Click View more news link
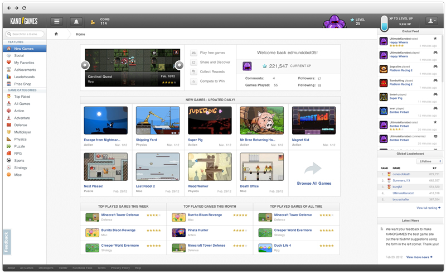This screenshot has height=273, width=446. tap(419, 257)
